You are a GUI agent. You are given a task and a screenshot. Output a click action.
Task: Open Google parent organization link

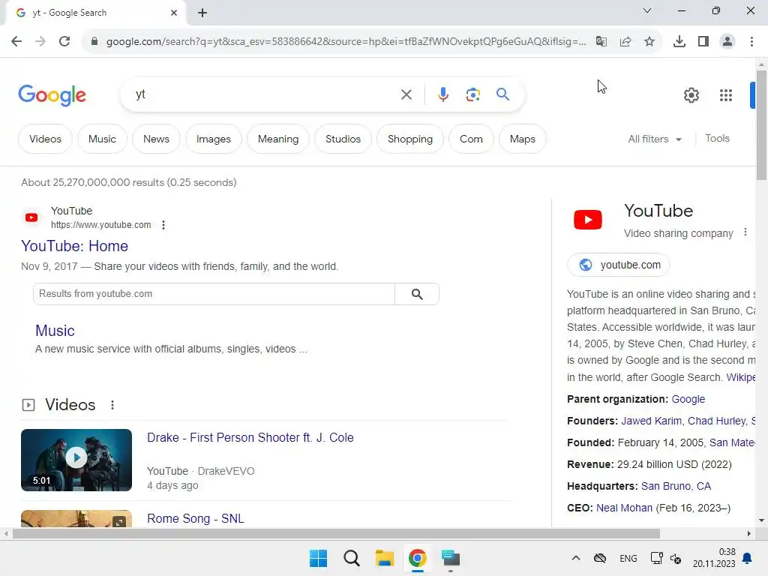click(688, 399)
